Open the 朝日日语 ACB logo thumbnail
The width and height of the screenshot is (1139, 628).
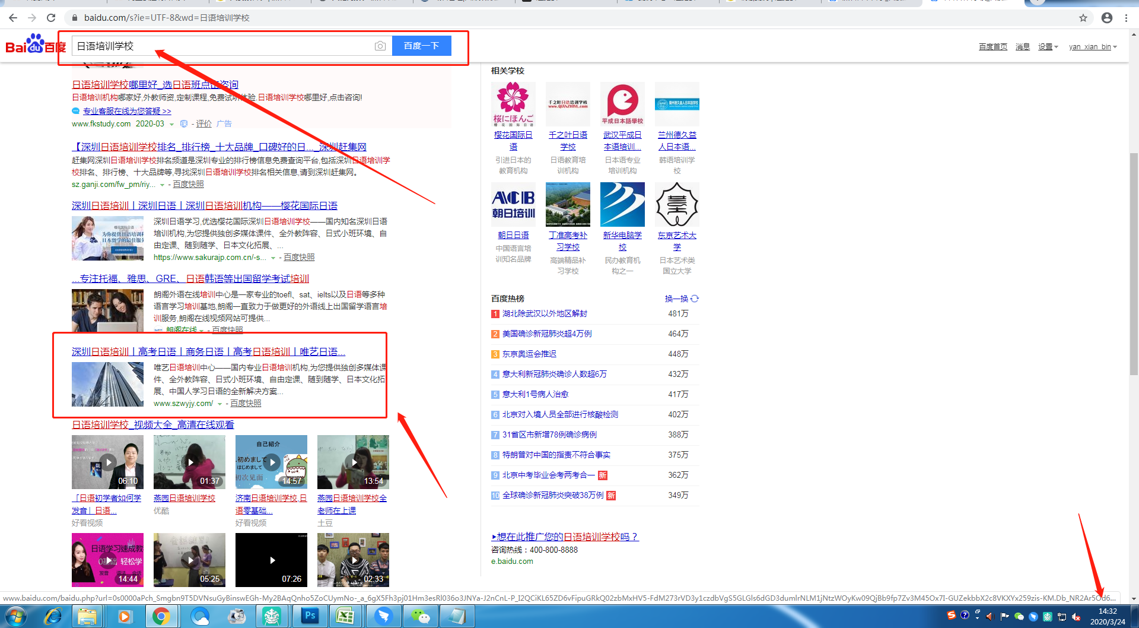coord(513,204)
